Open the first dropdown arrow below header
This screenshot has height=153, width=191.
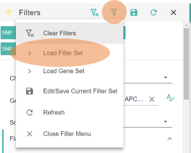(x=165, y=77)
